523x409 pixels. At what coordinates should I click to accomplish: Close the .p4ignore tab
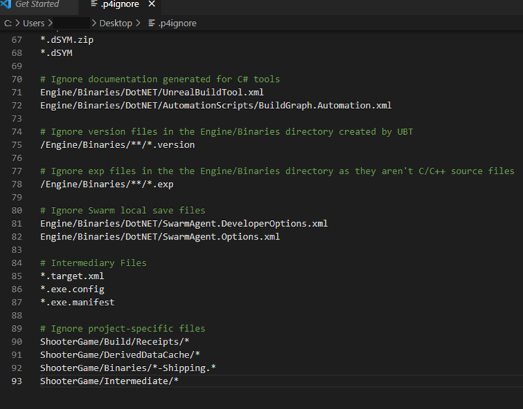point(152,4)
